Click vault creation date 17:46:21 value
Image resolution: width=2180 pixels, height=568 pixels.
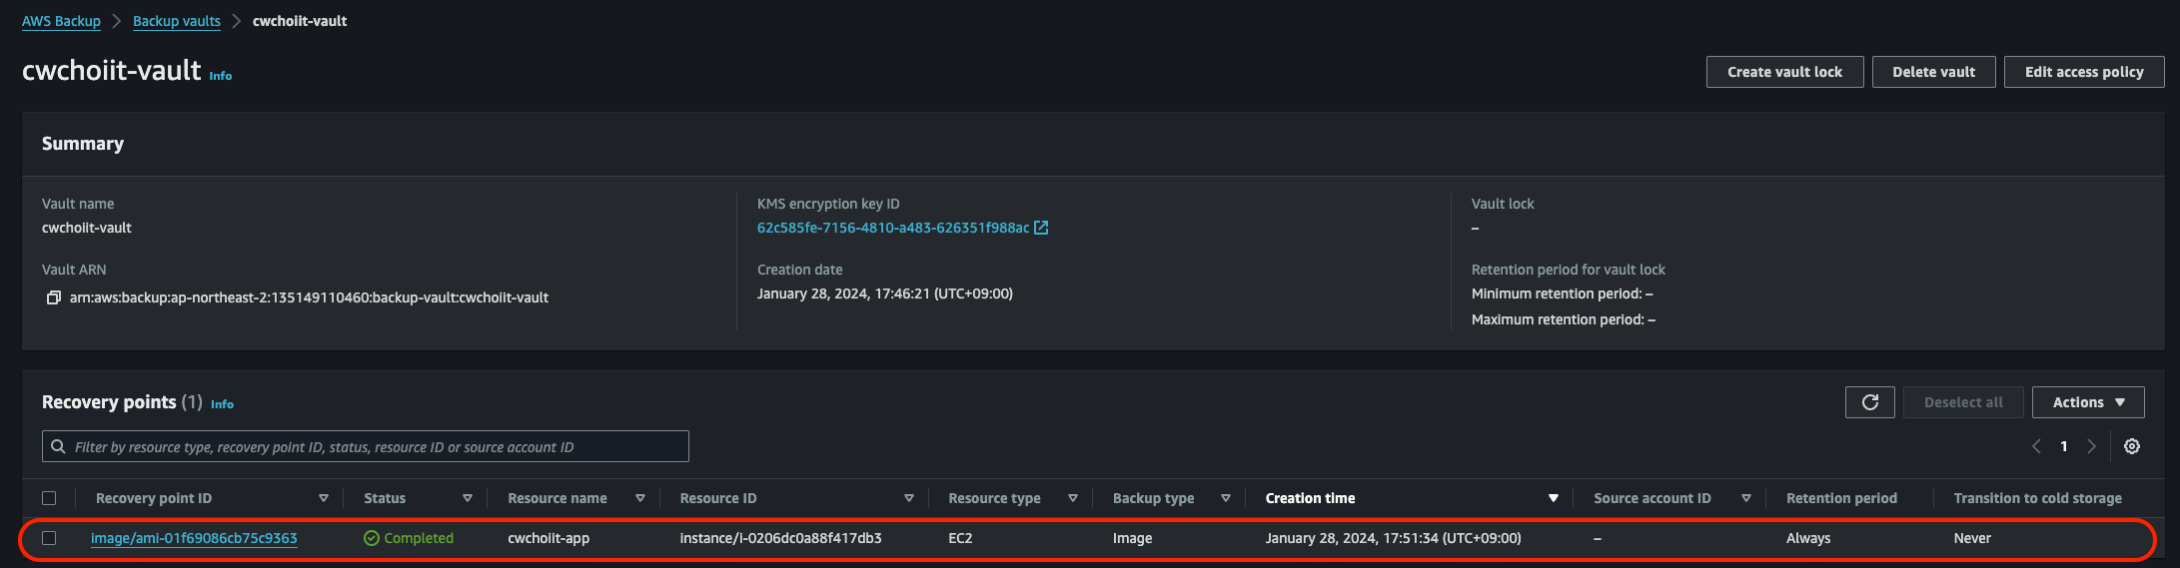click(x=885, y=293)
